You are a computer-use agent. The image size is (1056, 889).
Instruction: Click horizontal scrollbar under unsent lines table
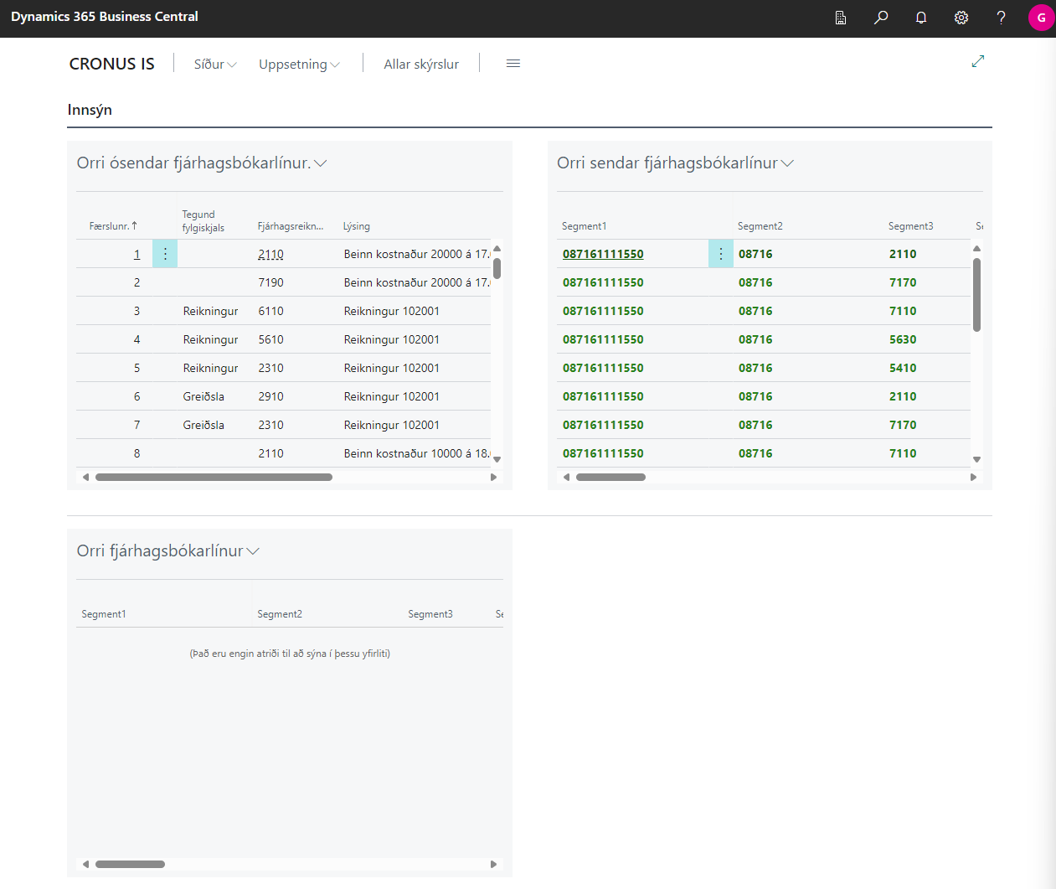point(214,477)
